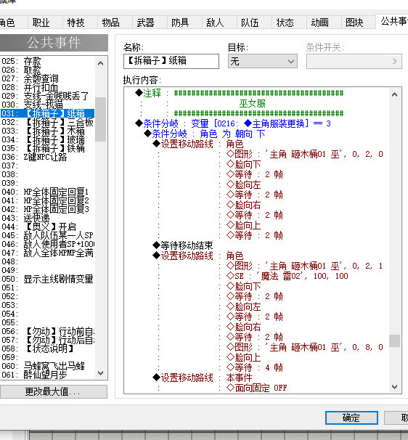Select the 面向固定 OFF line
The height and width of the screenshot is (440, 408).
pyautogui.click(x=256, y=388)
